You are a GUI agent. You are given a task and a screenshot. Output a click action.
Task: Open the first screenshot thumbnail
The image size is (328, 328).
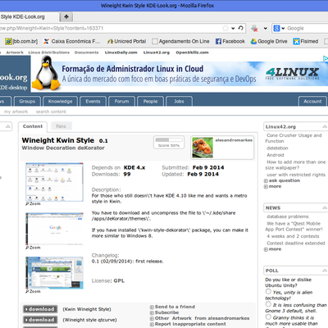point(54,182)
